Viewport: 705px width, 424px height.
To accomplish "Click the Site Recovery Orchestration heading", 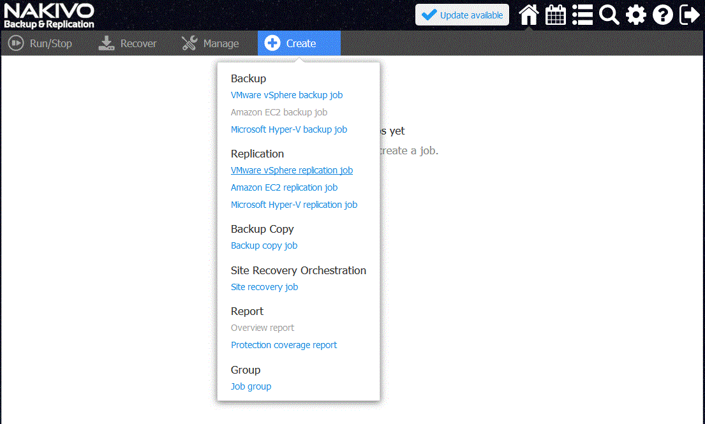I will (x=298, y=270).
